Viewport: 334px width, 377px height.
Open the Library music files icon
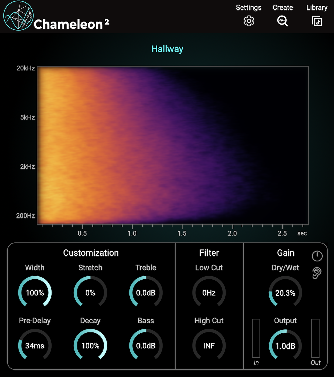pyautogui.click(x=317, y=21)
